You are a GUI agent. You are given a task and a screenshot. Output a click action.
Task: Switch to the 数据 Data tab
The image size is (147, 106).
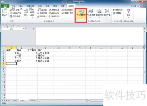pos(47,6)
